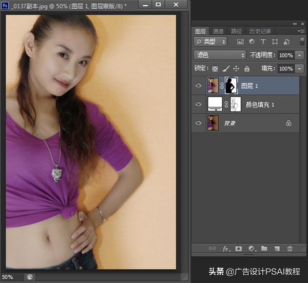The height and width of the screenshot is (283, 308).
Task: Click the 填充 fill value field
Action: coord(286,68)
